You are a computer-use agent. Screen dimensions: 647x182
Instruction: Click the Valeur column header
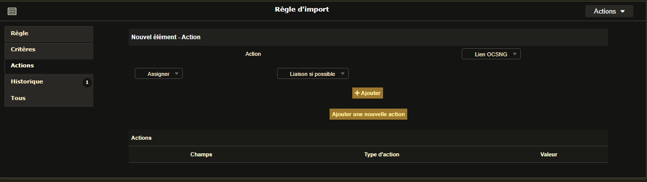[549, 154]
